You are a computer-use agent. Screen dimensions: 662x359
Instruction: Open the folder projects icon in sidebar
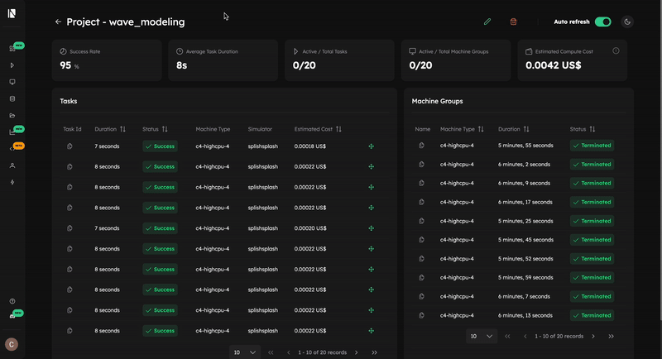(12, 115)
